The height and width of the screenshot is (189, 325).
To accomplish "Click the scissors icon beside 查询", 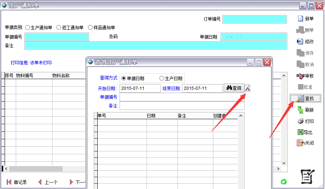I will pyautogui.click(x=247, y=88).
